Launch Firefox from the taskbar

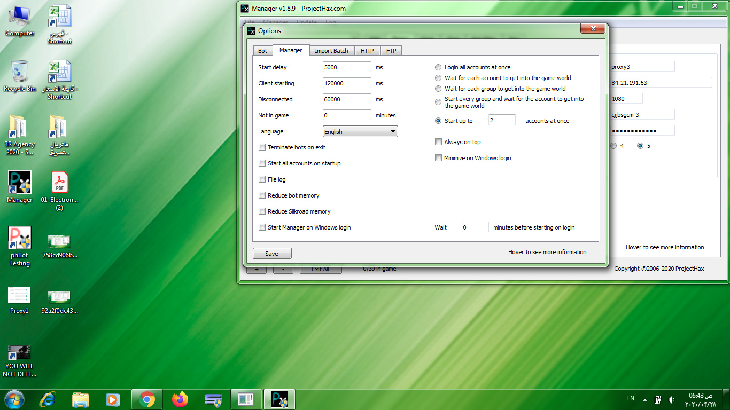[180, 399]
